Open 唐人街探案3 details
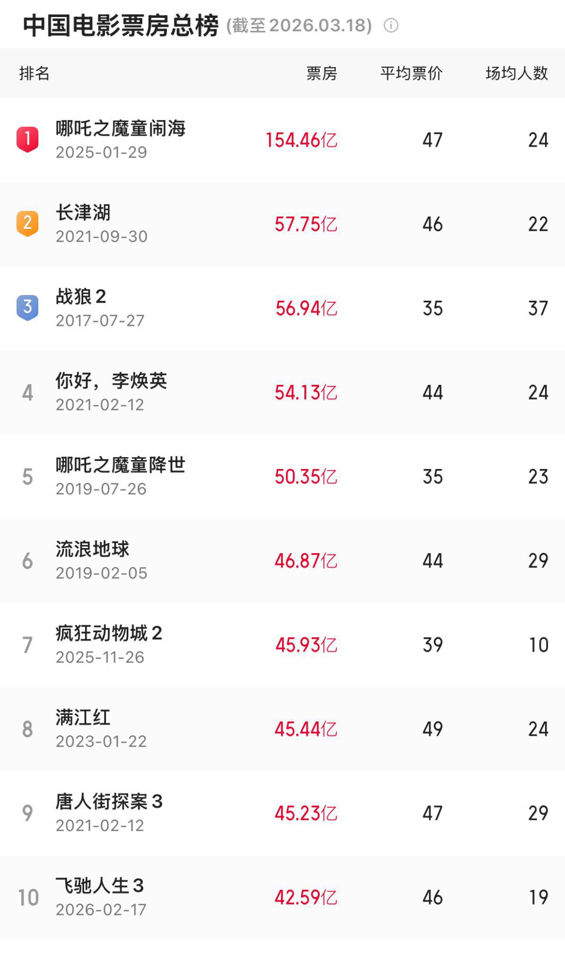Image resolution: width=565 pixels, height=957 pixels. click(109, 802)
